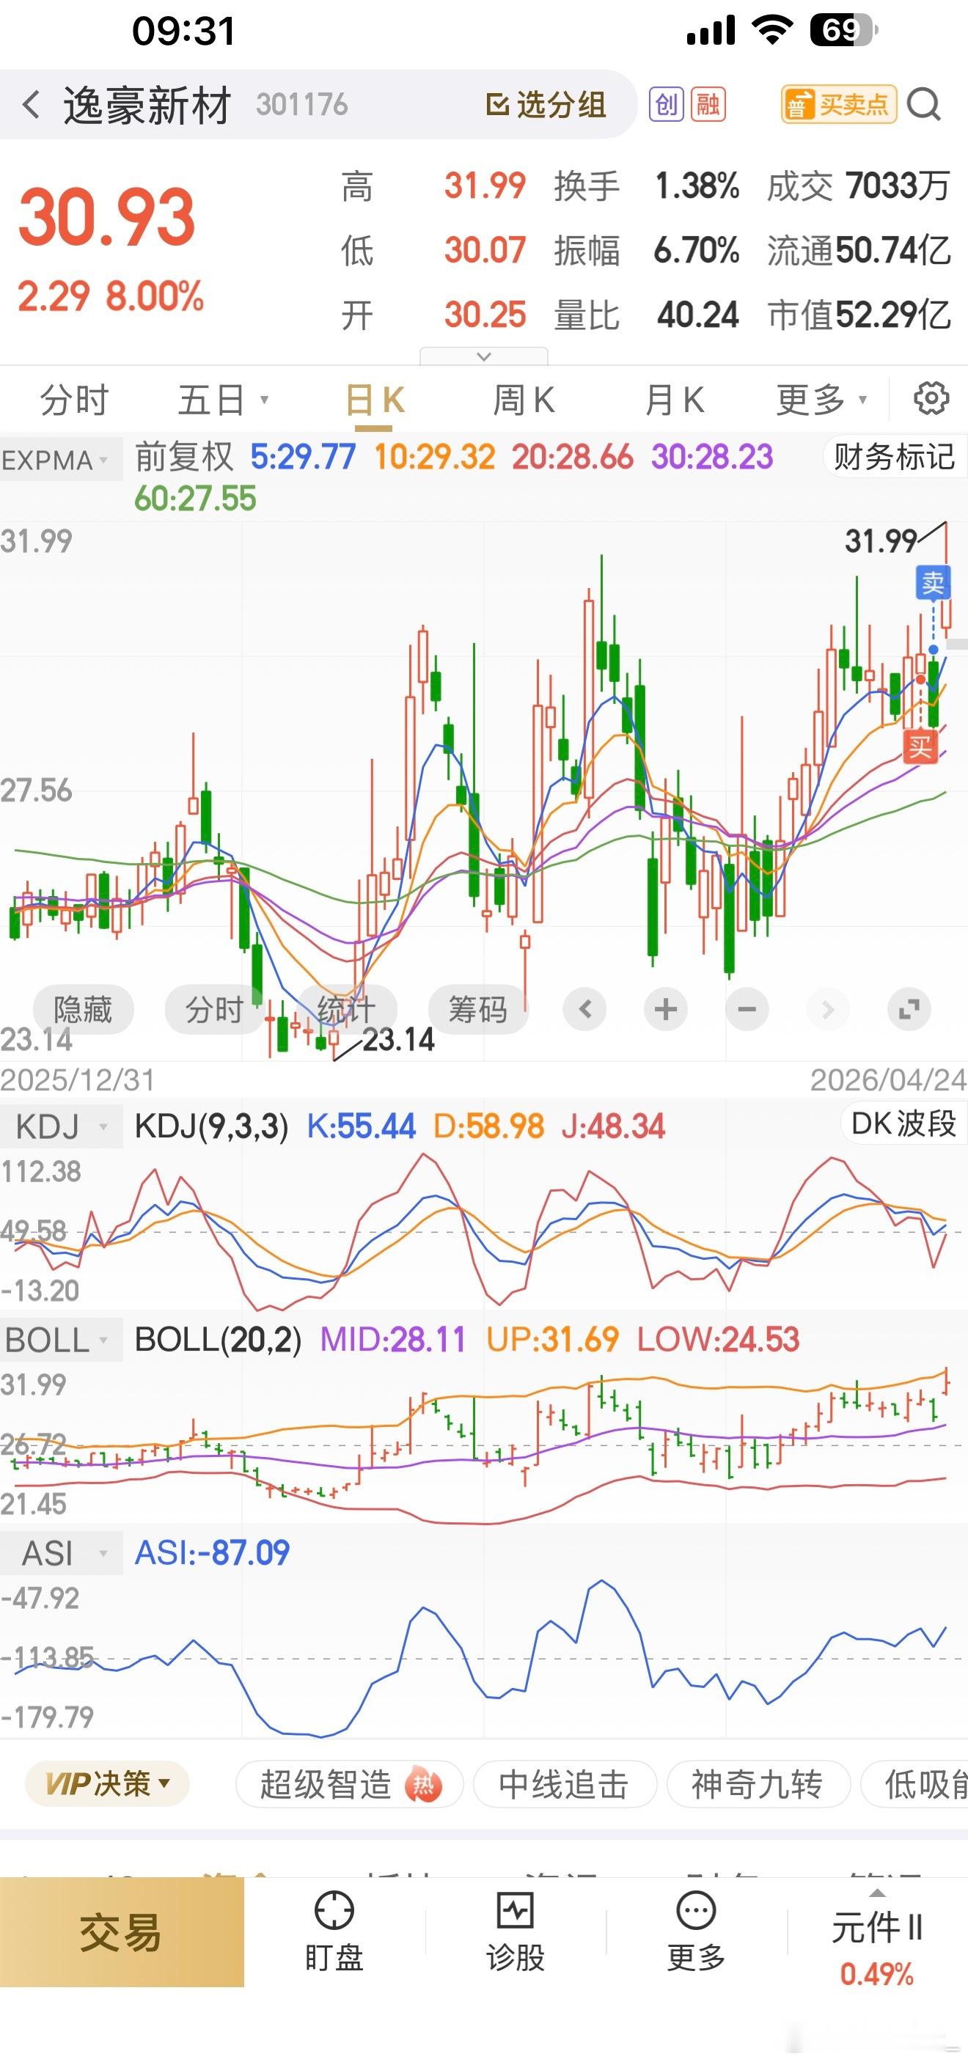Screen dimensions: 968x2062
Task: Shift chart left with the arrow button
Action: [585, 1010]
